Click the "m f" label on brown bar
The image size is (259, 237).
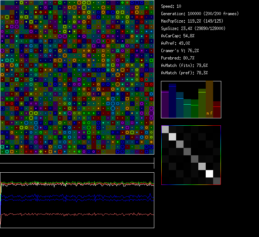click(x=209, y=113)
